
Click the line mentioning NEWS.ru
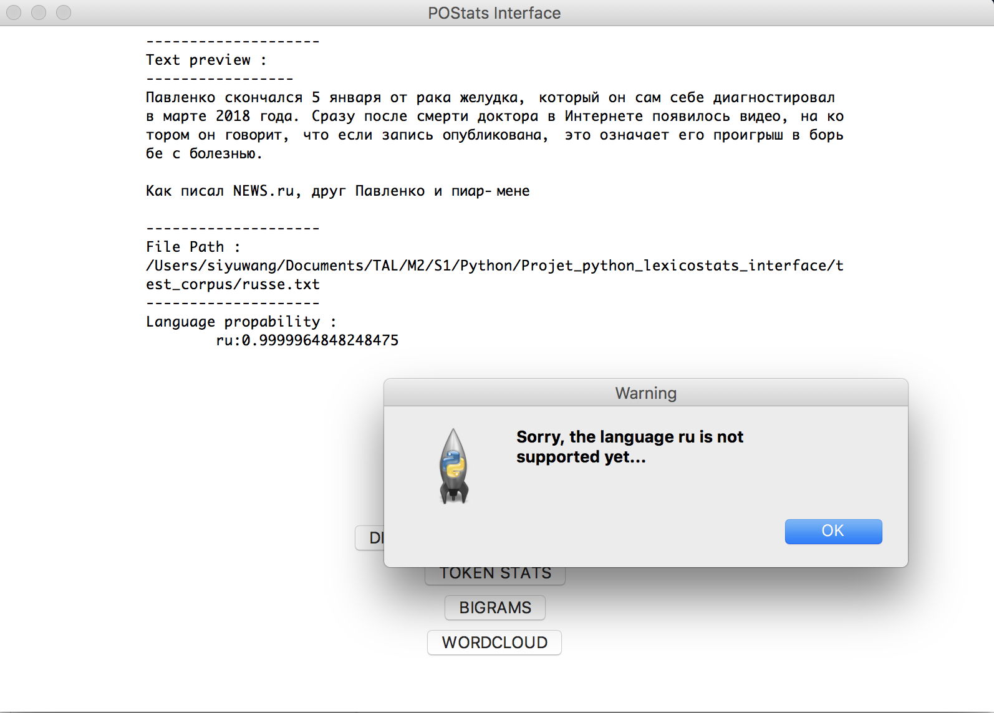coord(337,191)
